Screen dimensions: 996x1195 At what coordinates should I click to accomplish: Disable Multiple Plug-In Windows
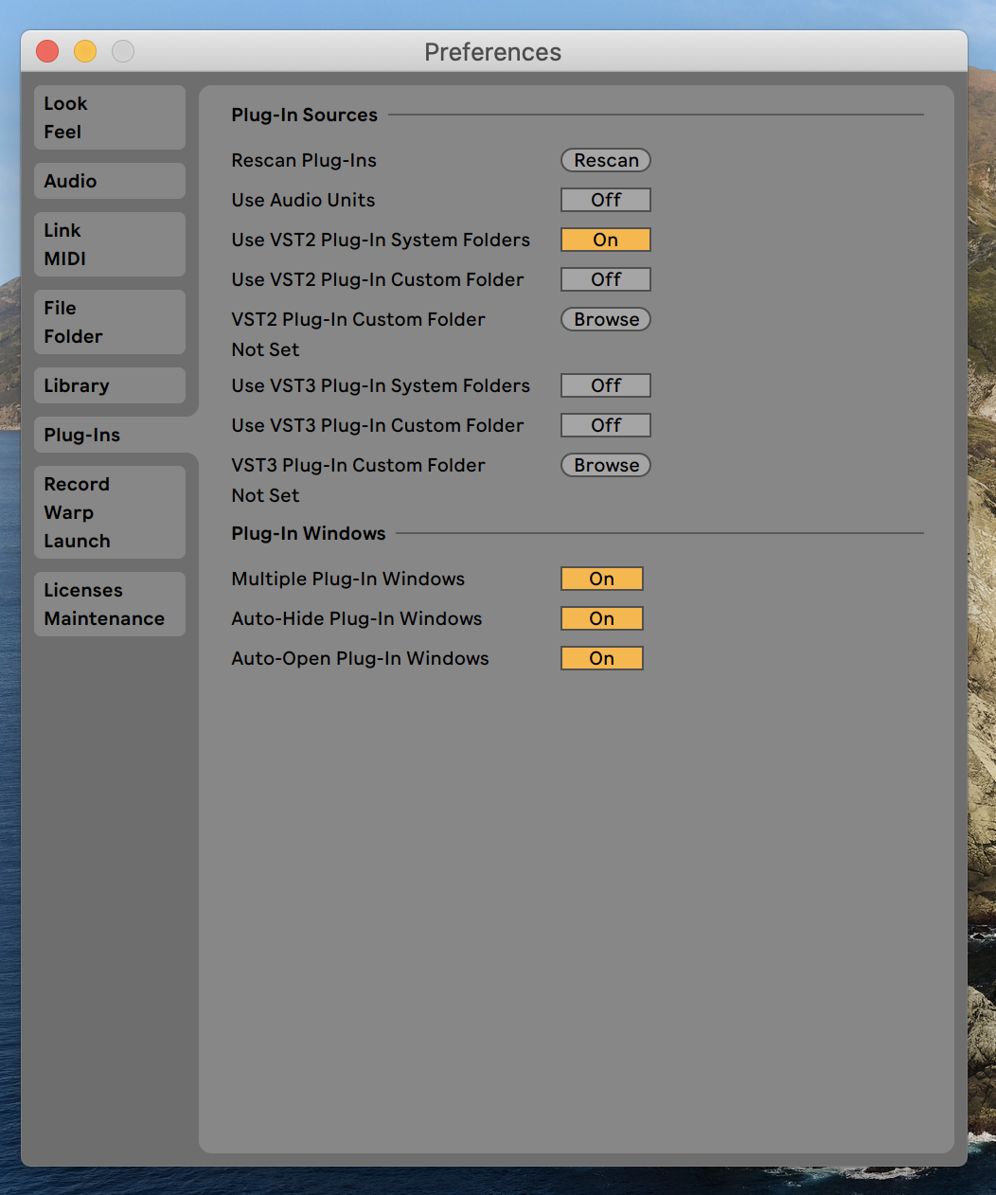[602, 579]
